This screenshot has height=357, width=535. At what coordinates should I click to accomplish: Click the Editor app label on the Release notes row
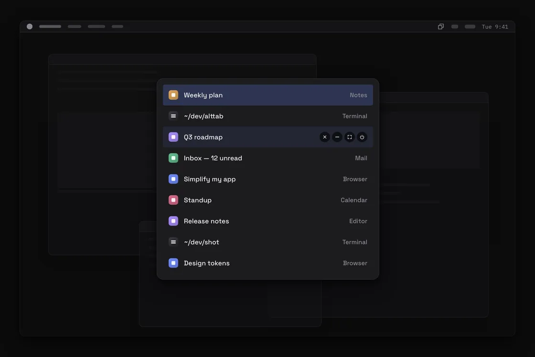point(358,221)
